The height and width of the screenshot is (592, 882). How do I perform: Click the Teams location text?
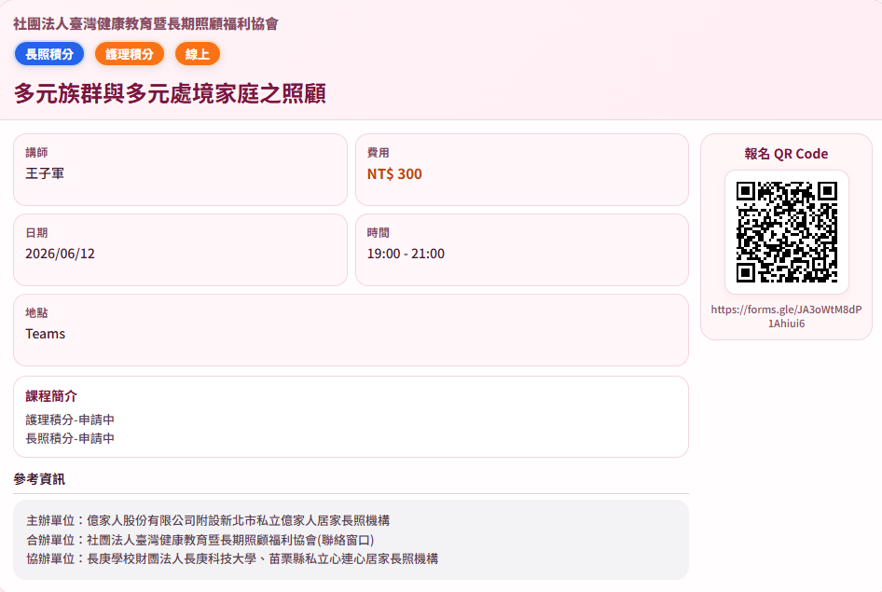click(x=45, y=334)
